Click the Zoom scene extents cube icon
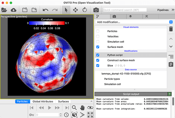 [x=74, y=115]
